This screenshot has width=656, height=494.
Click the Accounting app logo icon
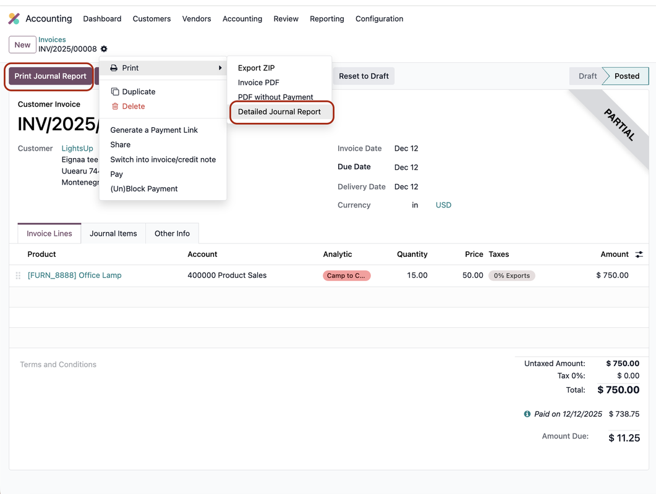[x=14, y=18]
